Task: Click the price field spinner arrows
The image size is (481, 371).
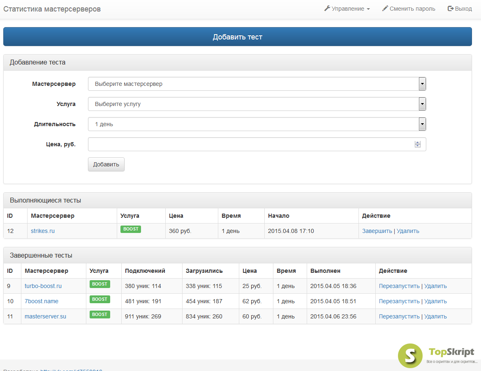Action: click(x=418, y=144)
